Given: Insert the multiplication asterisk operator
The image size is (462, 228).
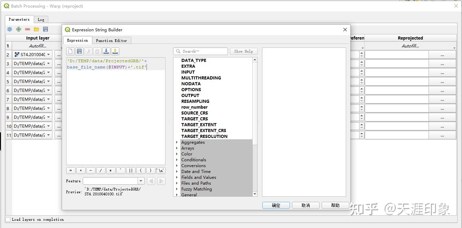Looking at the screenshot, I should (111, 171).
